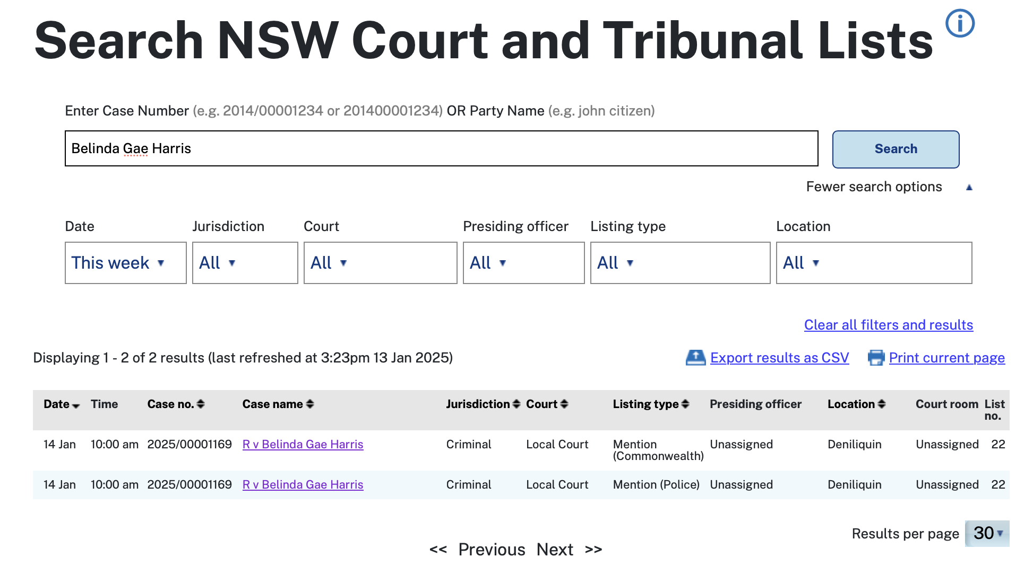Sort by Case name column arrows

[310, 404]
